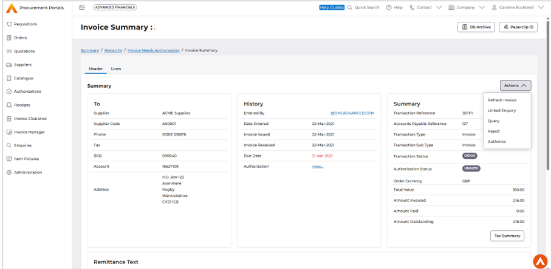Switch to the Header tab
This screenshot has height=269, width=551.
(95, 68)
